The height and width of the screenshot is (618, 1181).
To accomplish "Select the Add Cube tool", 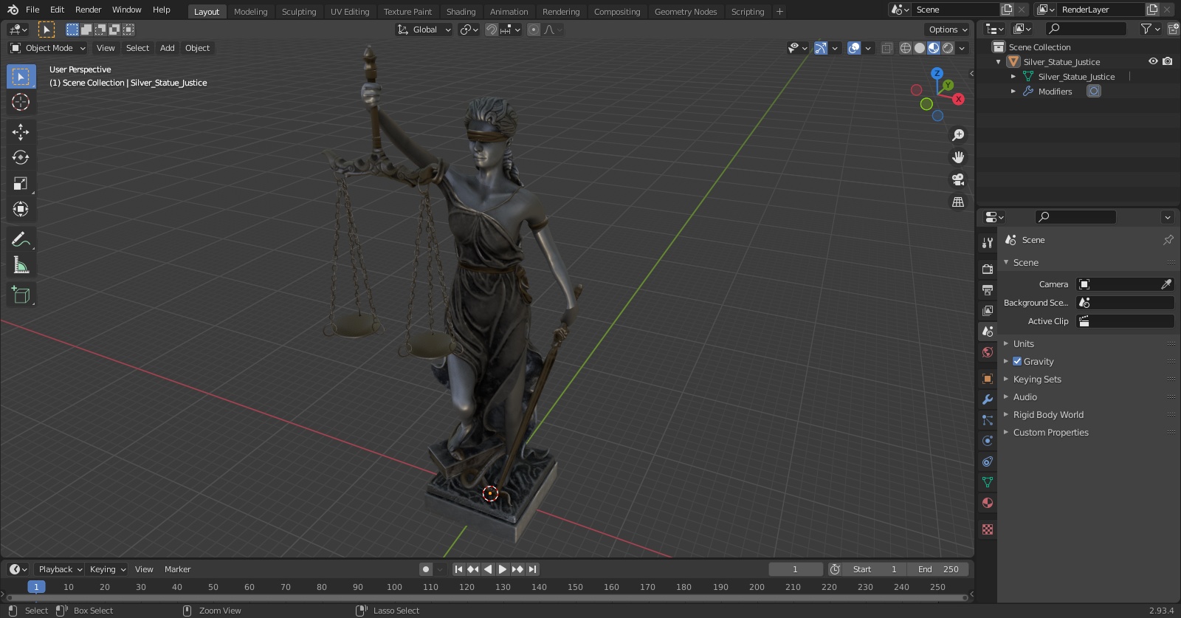I will coord(21,295).
